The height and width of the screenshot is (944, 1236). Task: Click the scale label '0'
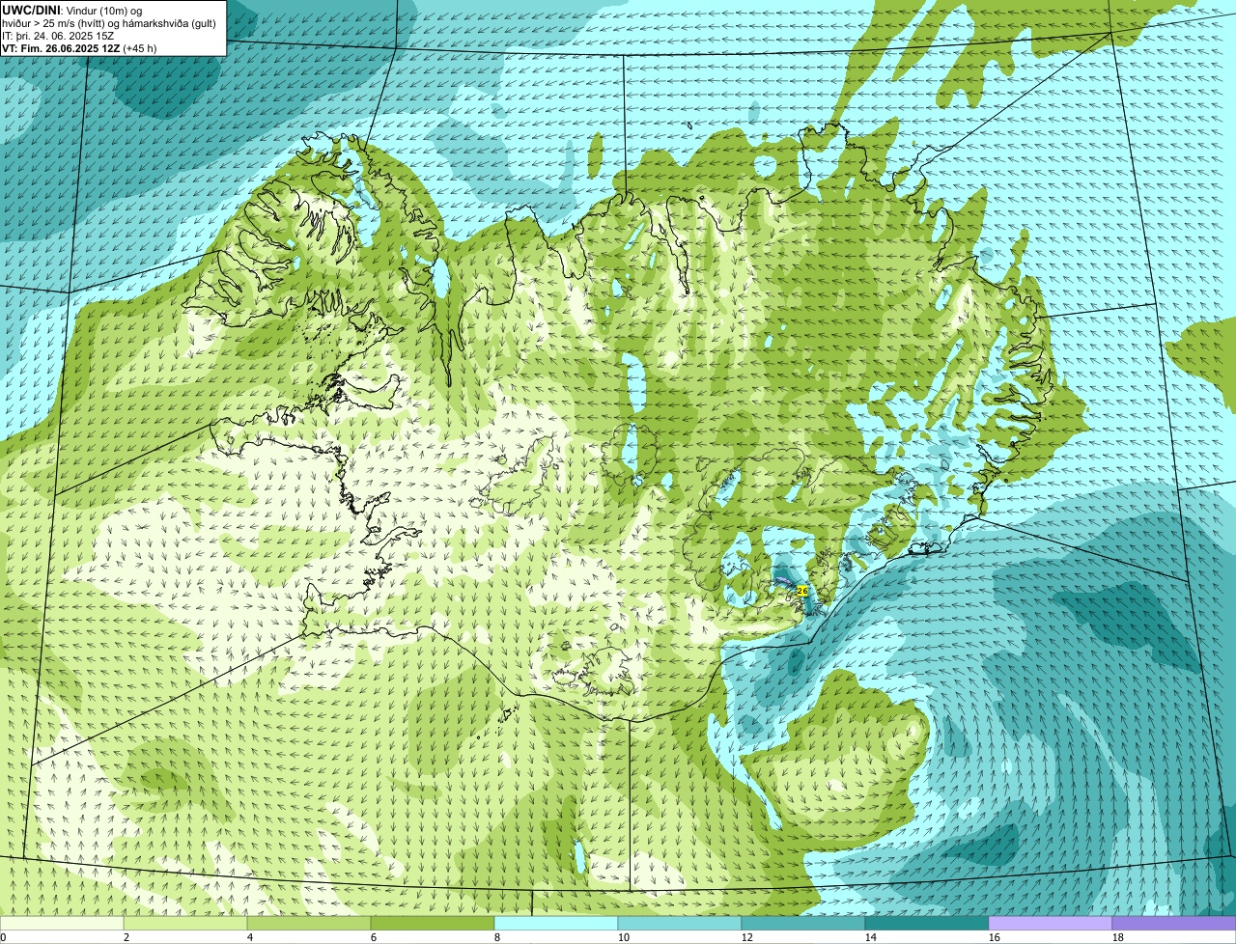[x=4, y=937]
